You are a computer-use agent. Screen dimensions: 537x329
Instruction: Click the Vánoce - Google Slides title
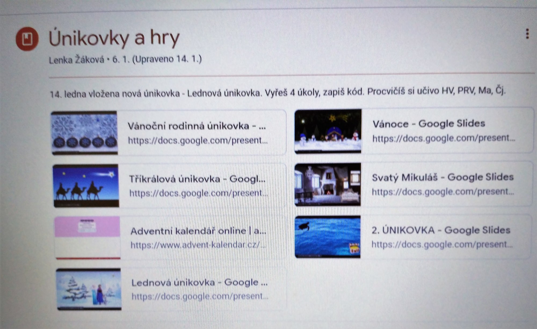click(429, 124)
